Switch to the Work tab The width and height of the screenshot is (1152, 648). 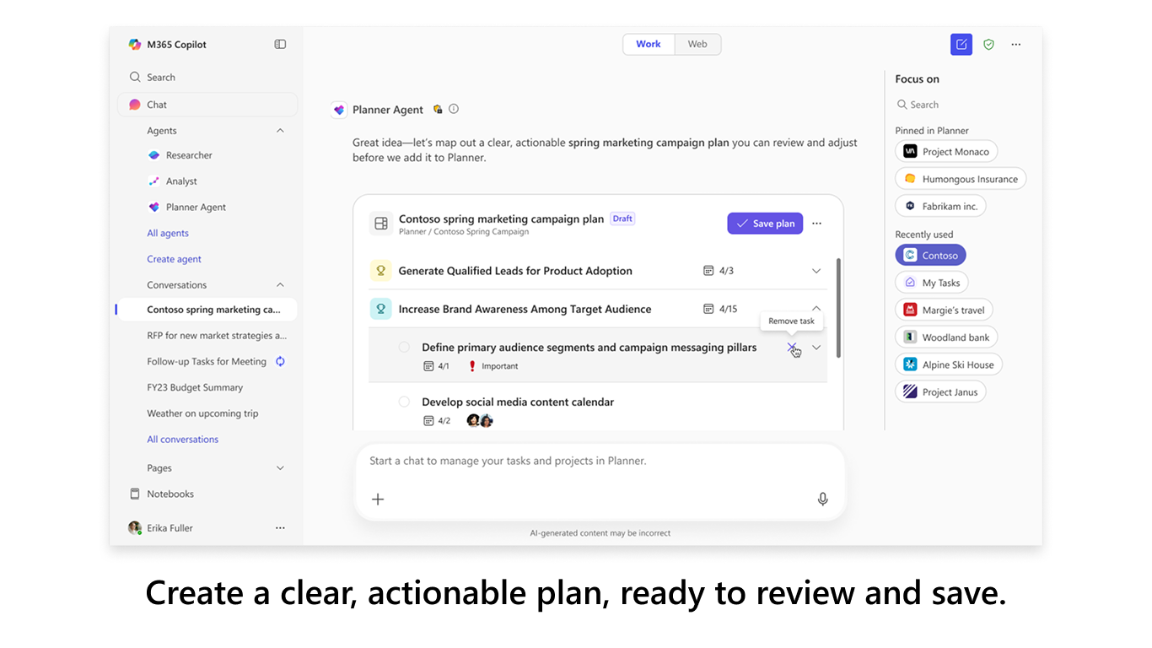(649, 45)
